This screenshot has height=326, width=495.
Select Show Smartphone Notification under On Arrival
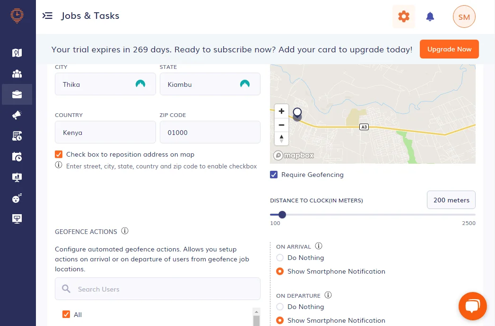[280, 271]
